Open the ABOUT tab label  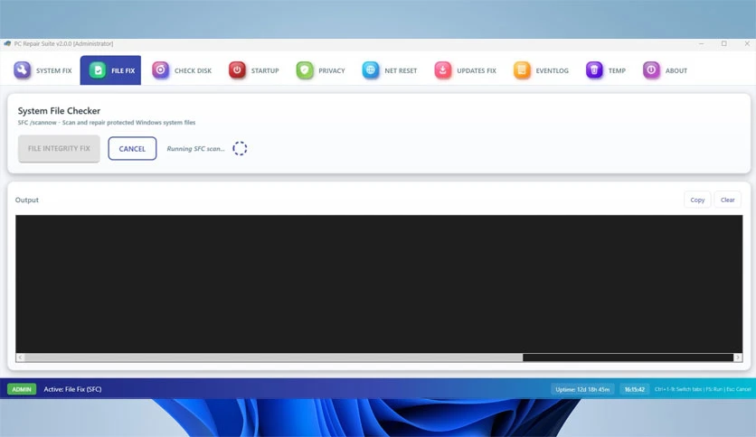pos(676,70)
